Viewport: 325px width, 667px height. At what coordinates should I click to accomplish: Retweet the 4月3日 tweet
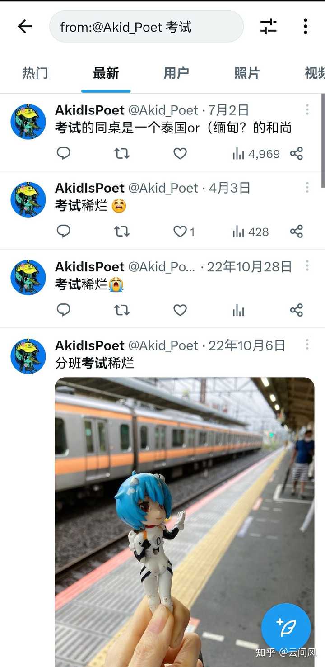pos(122,232)
